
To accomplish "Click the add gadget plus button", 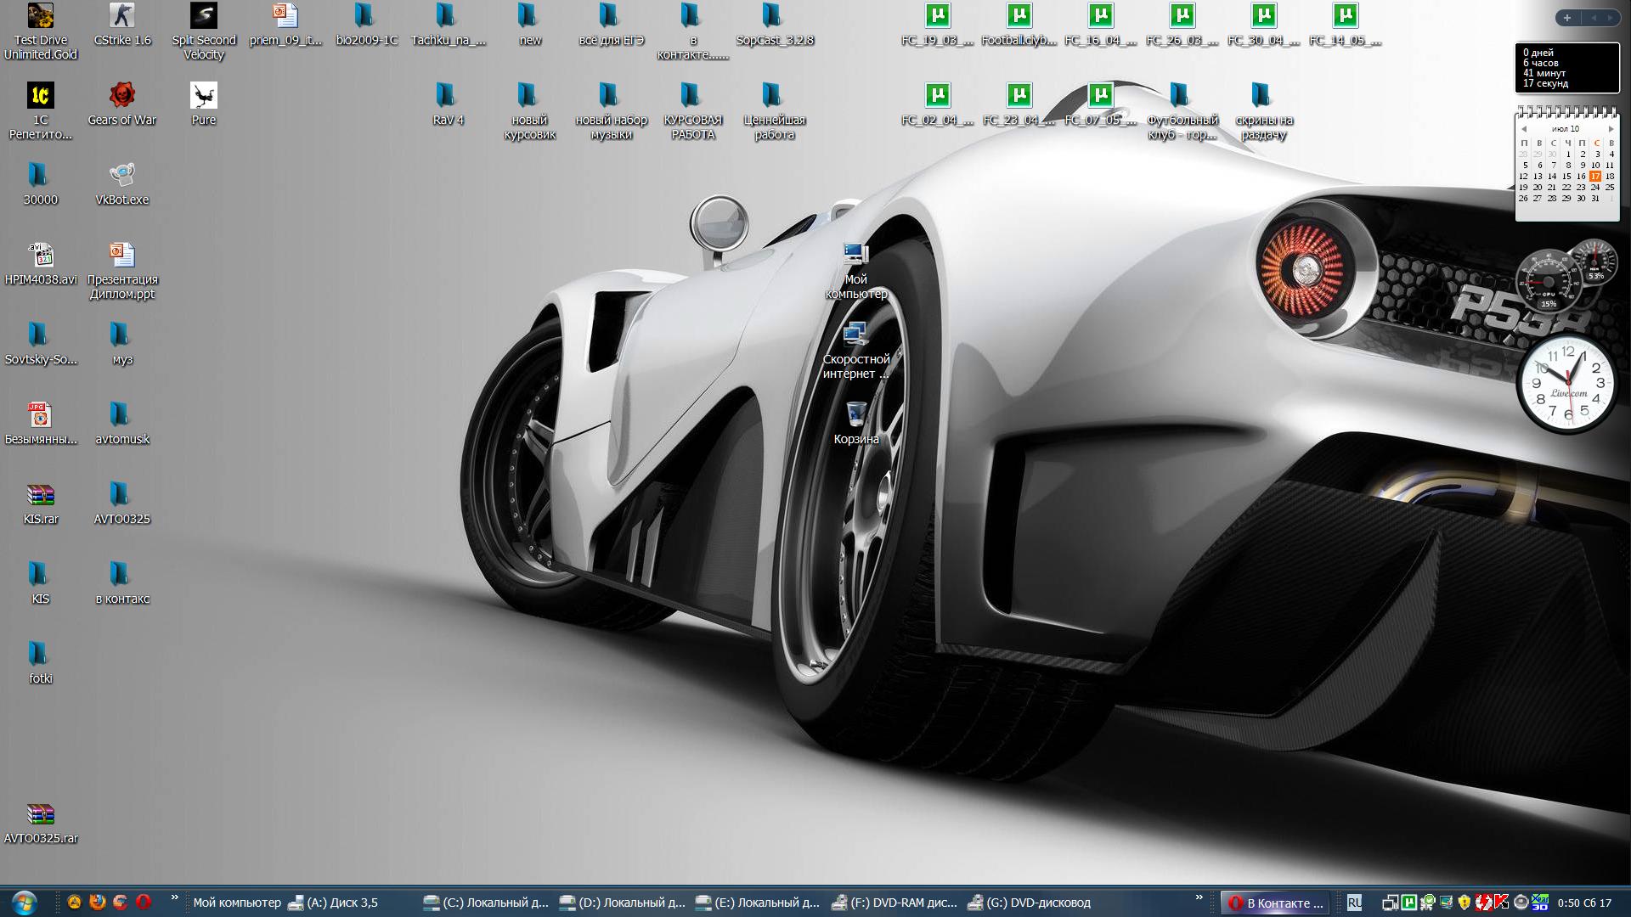I will tap(1567, 18).
